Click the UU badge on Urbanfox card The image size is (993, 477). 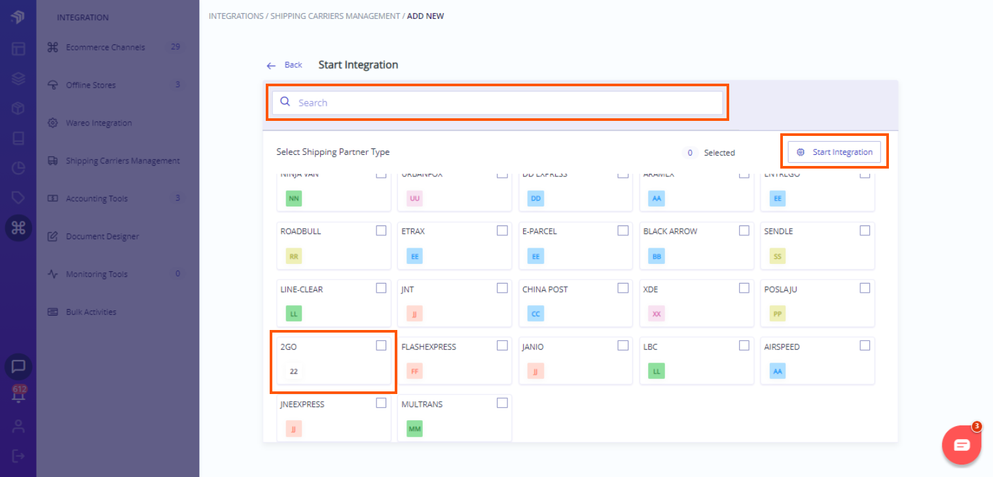click(414, 198)
